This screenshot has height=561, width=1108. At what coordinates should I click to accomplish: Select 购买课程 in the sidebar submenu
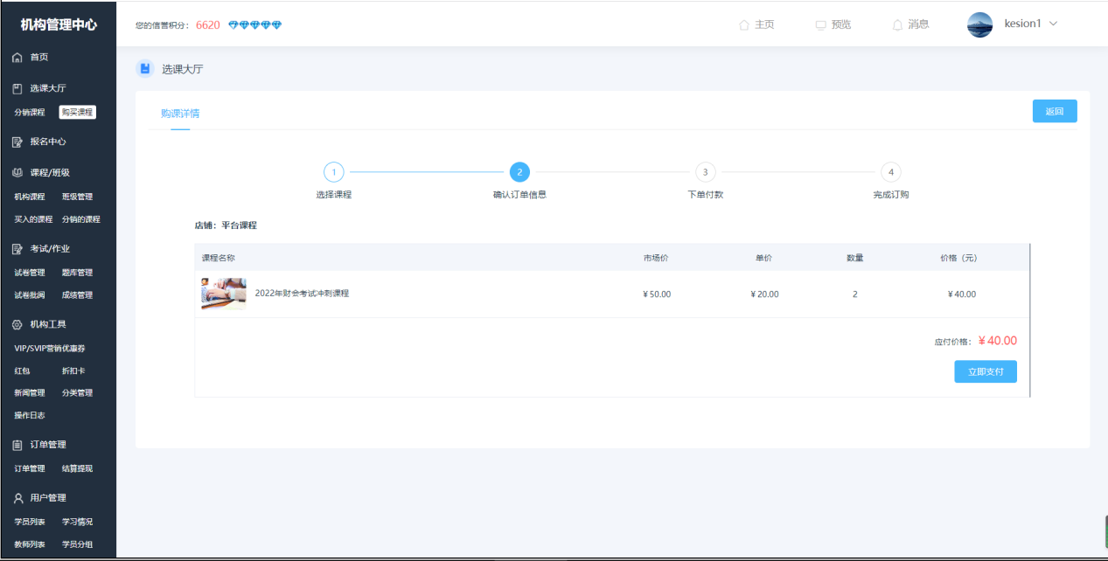coord(77,113)
